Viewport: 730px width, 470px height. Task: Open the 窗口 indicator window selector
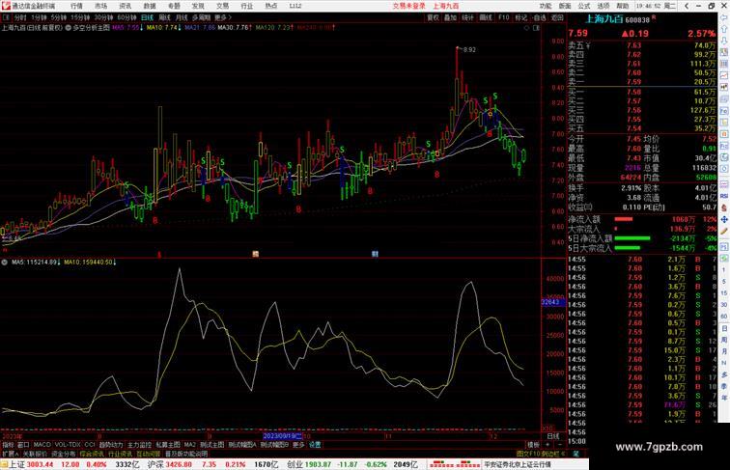[x=23, y=445]
